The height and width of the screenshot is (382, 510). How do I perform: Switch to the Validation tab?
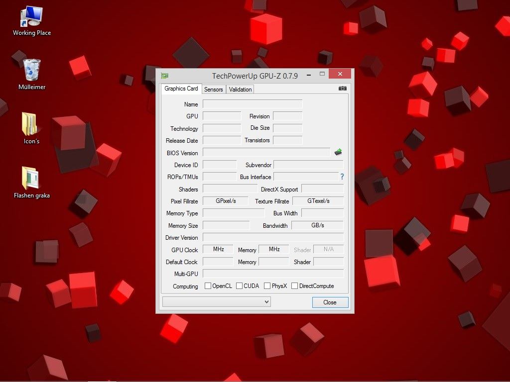tap(240, 90)
